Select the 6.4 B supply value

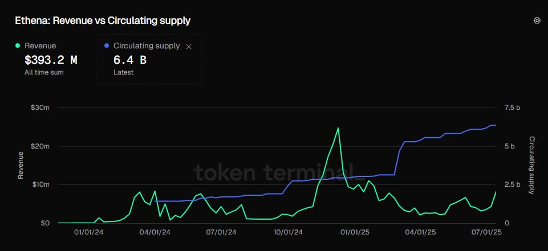130,59
